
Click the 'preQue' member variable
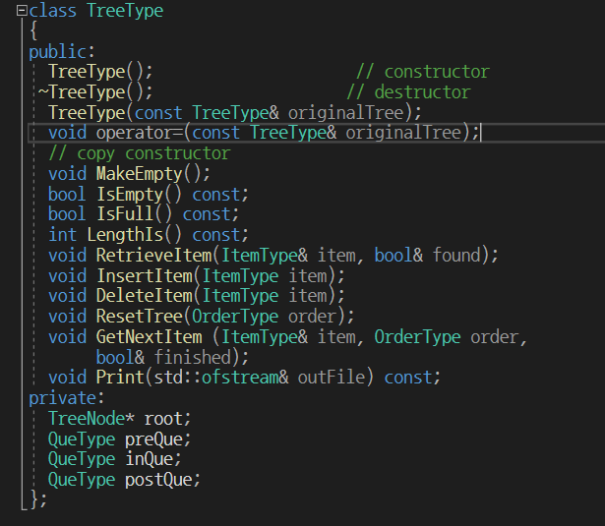click(x=153, y=439)
